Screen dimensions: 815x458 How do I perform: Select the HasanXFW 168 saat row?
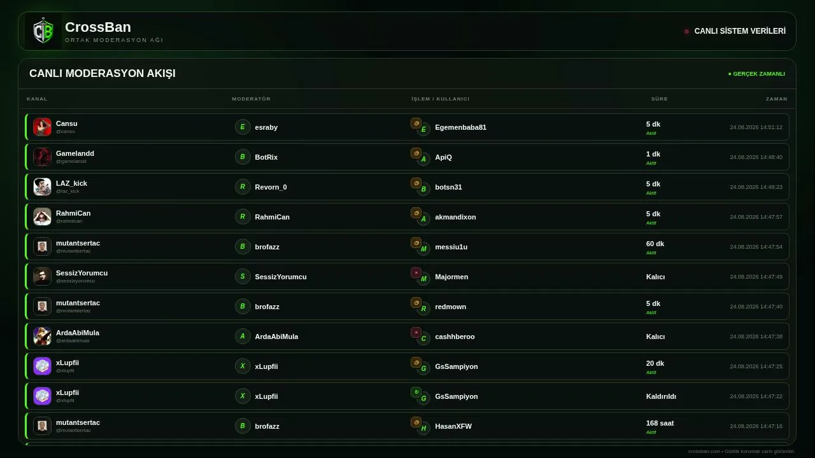coord(407,426)
